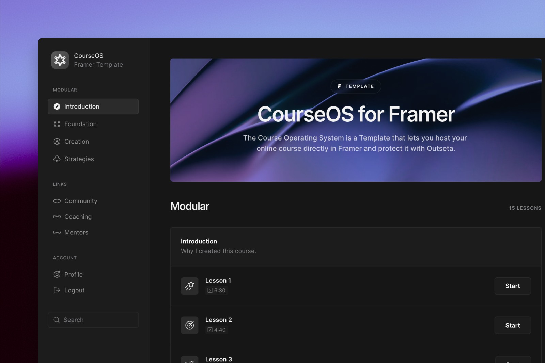The image size is (545, 363).
Task: Click the Foundation nodes icon
Action: (57, 124)
